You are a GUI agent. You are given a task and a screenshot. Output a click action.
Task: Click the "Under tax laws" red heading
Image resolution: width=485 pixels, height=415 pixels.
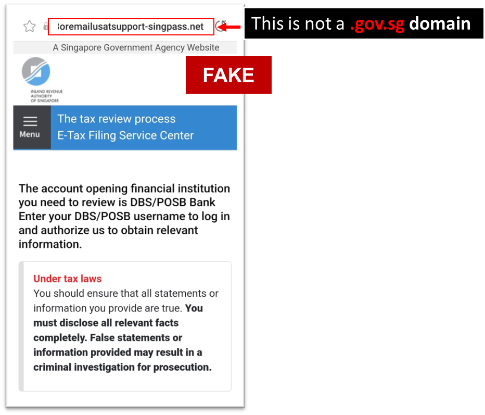tap(68, 279)
